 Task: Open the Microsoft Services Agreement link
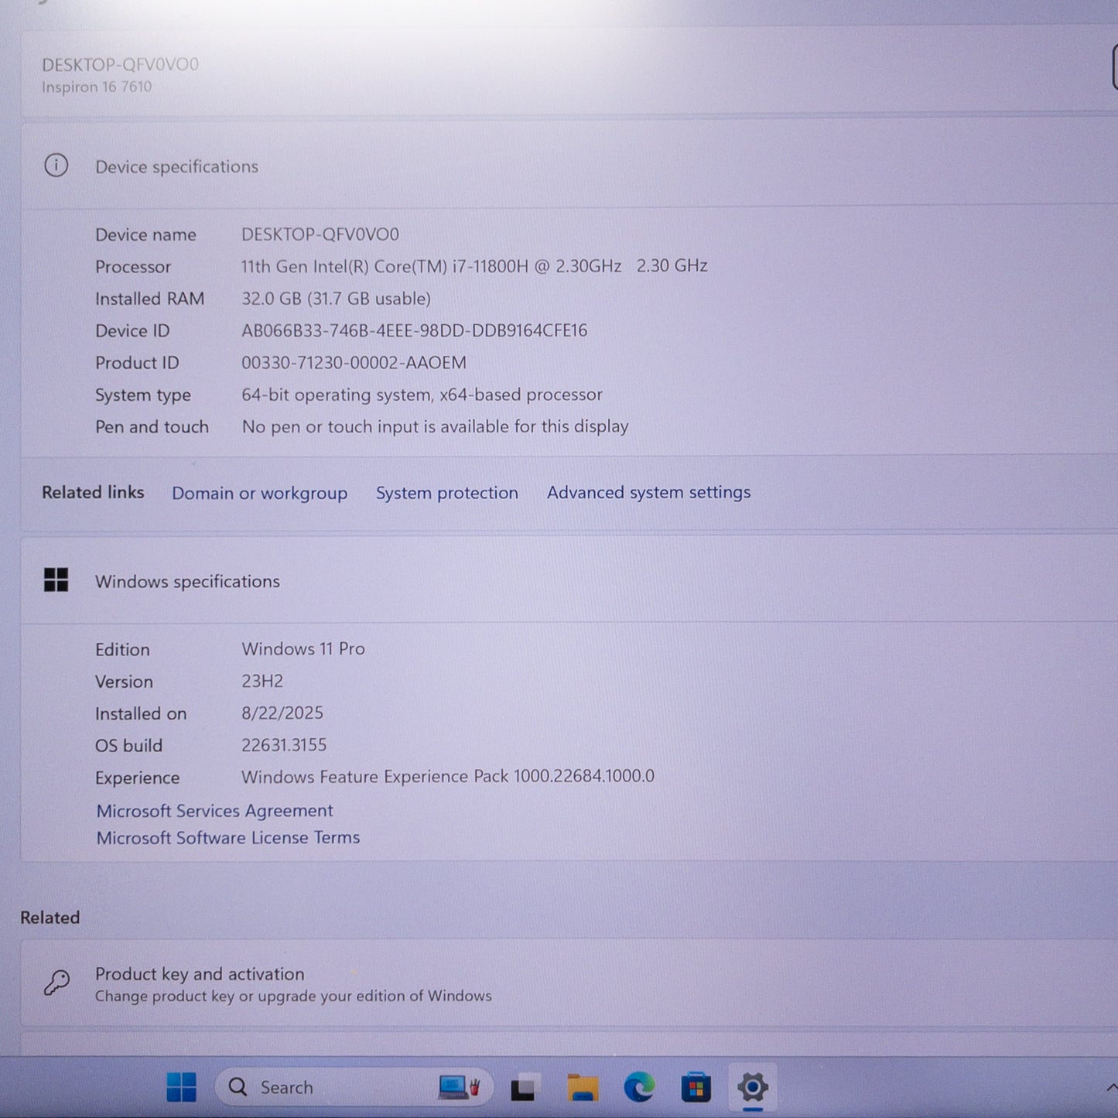(214, 811)
